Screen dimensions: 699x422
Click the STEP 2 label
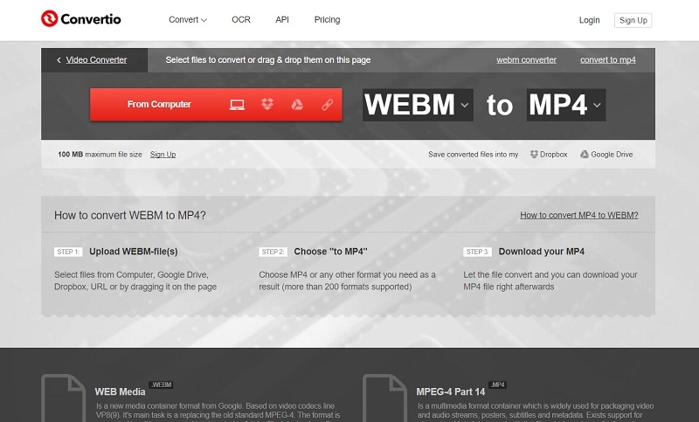pyautogui.click(x=273, y=252)
